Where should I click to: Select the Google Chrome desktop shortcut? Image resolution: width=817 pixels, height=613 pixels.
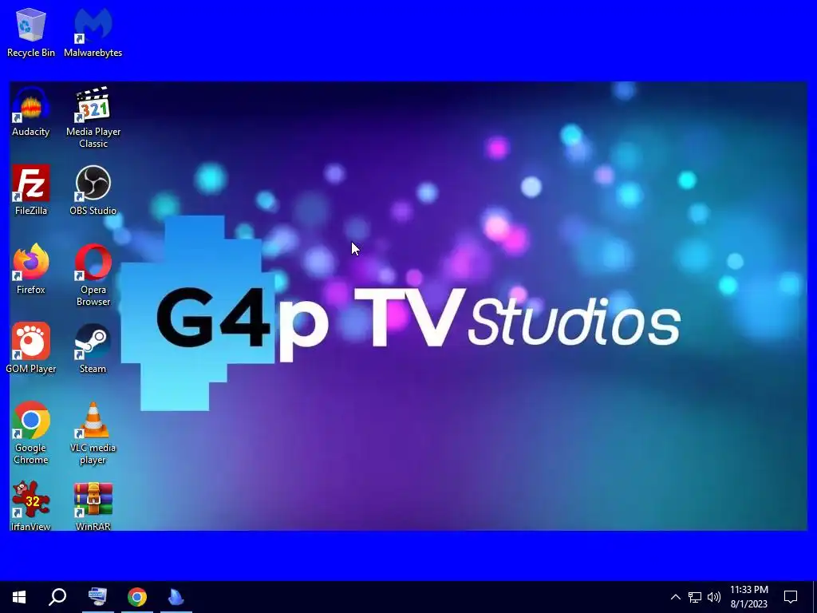pos(31,433)
